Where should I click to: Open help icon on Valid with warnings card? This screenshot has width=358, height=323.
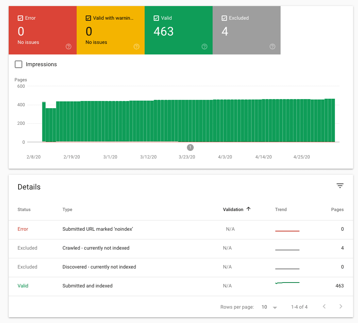click(137, 47)
